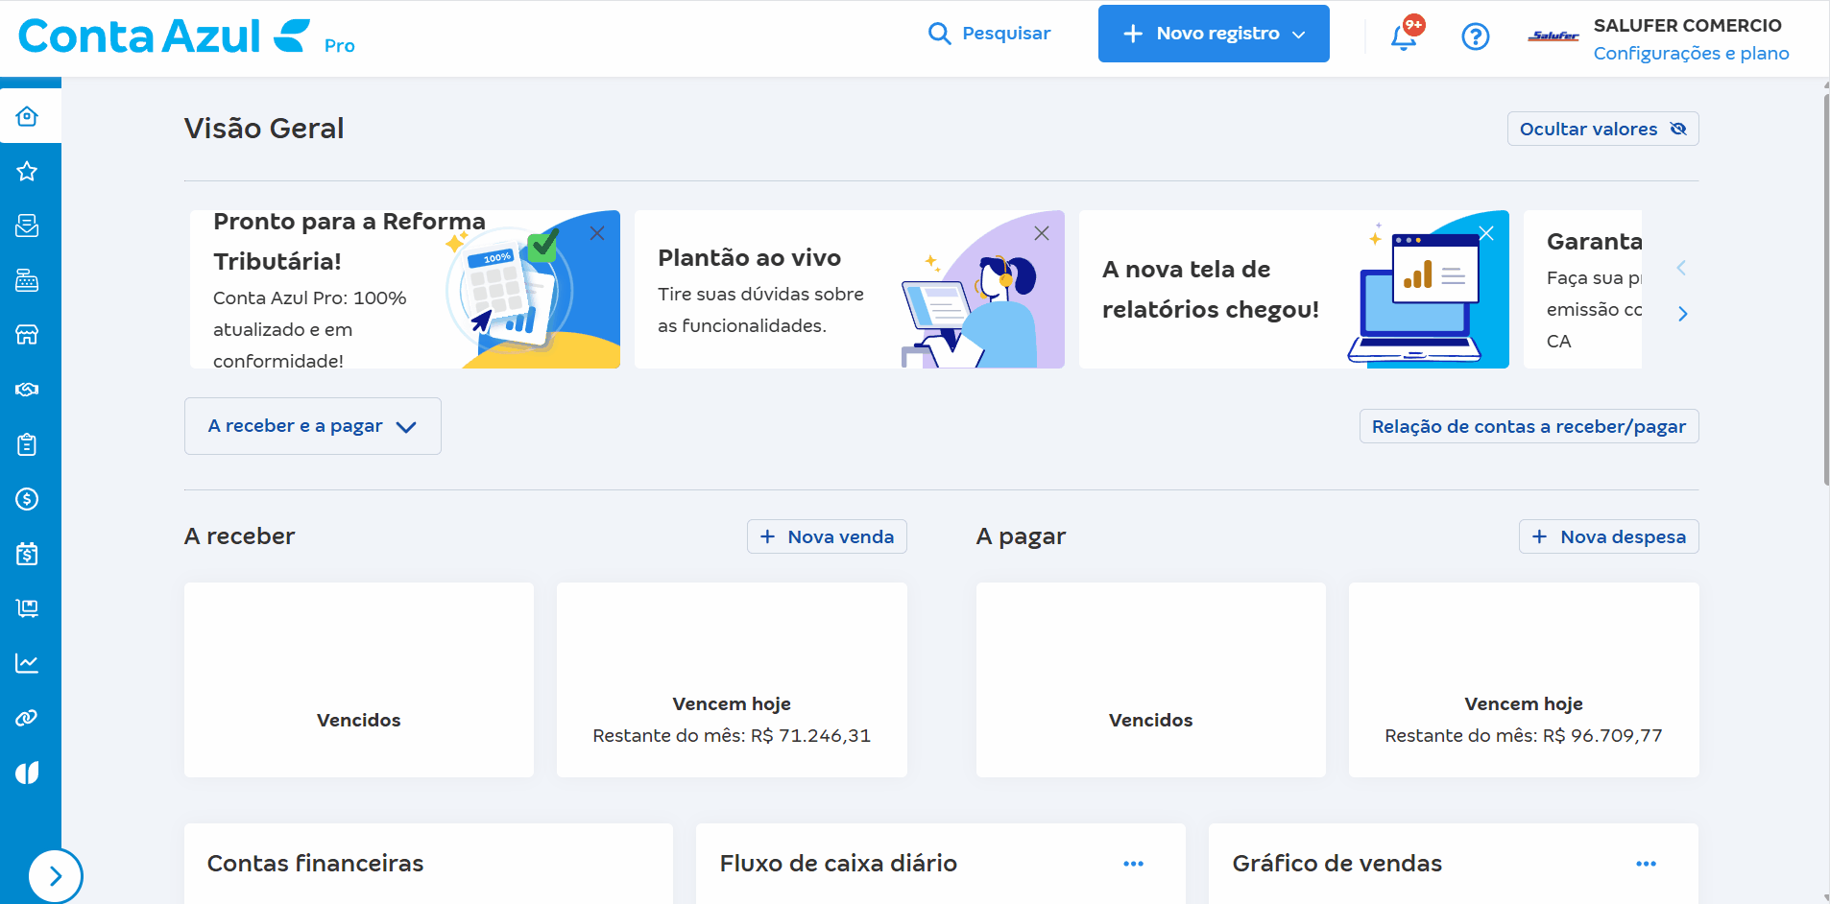Close the nova tela de relatórios banner
This screenshot has width=1830, height=904.
[1486, 233]
